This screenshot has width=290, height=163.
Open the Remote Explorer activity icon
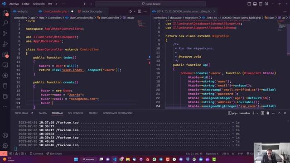[x=5, y=65]
